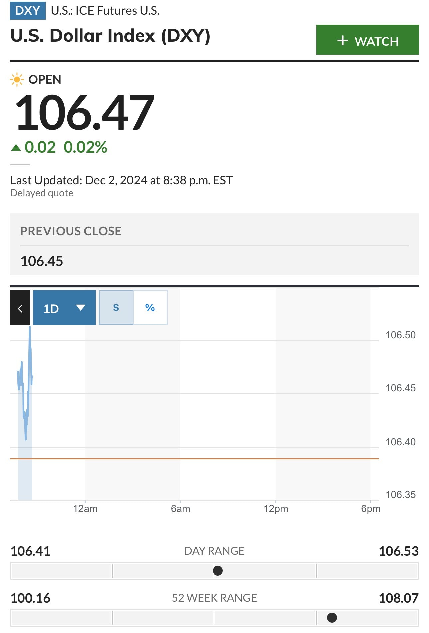Click the sun market-open status icon

coord(17,80)
